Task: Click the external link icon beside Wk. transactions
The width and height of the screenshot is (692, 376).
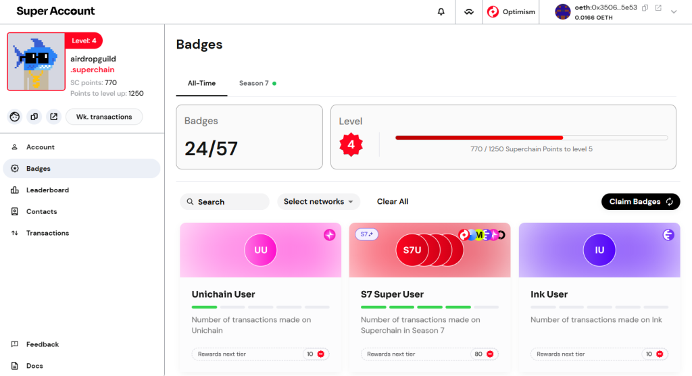Action: click(x=53, y=117)
